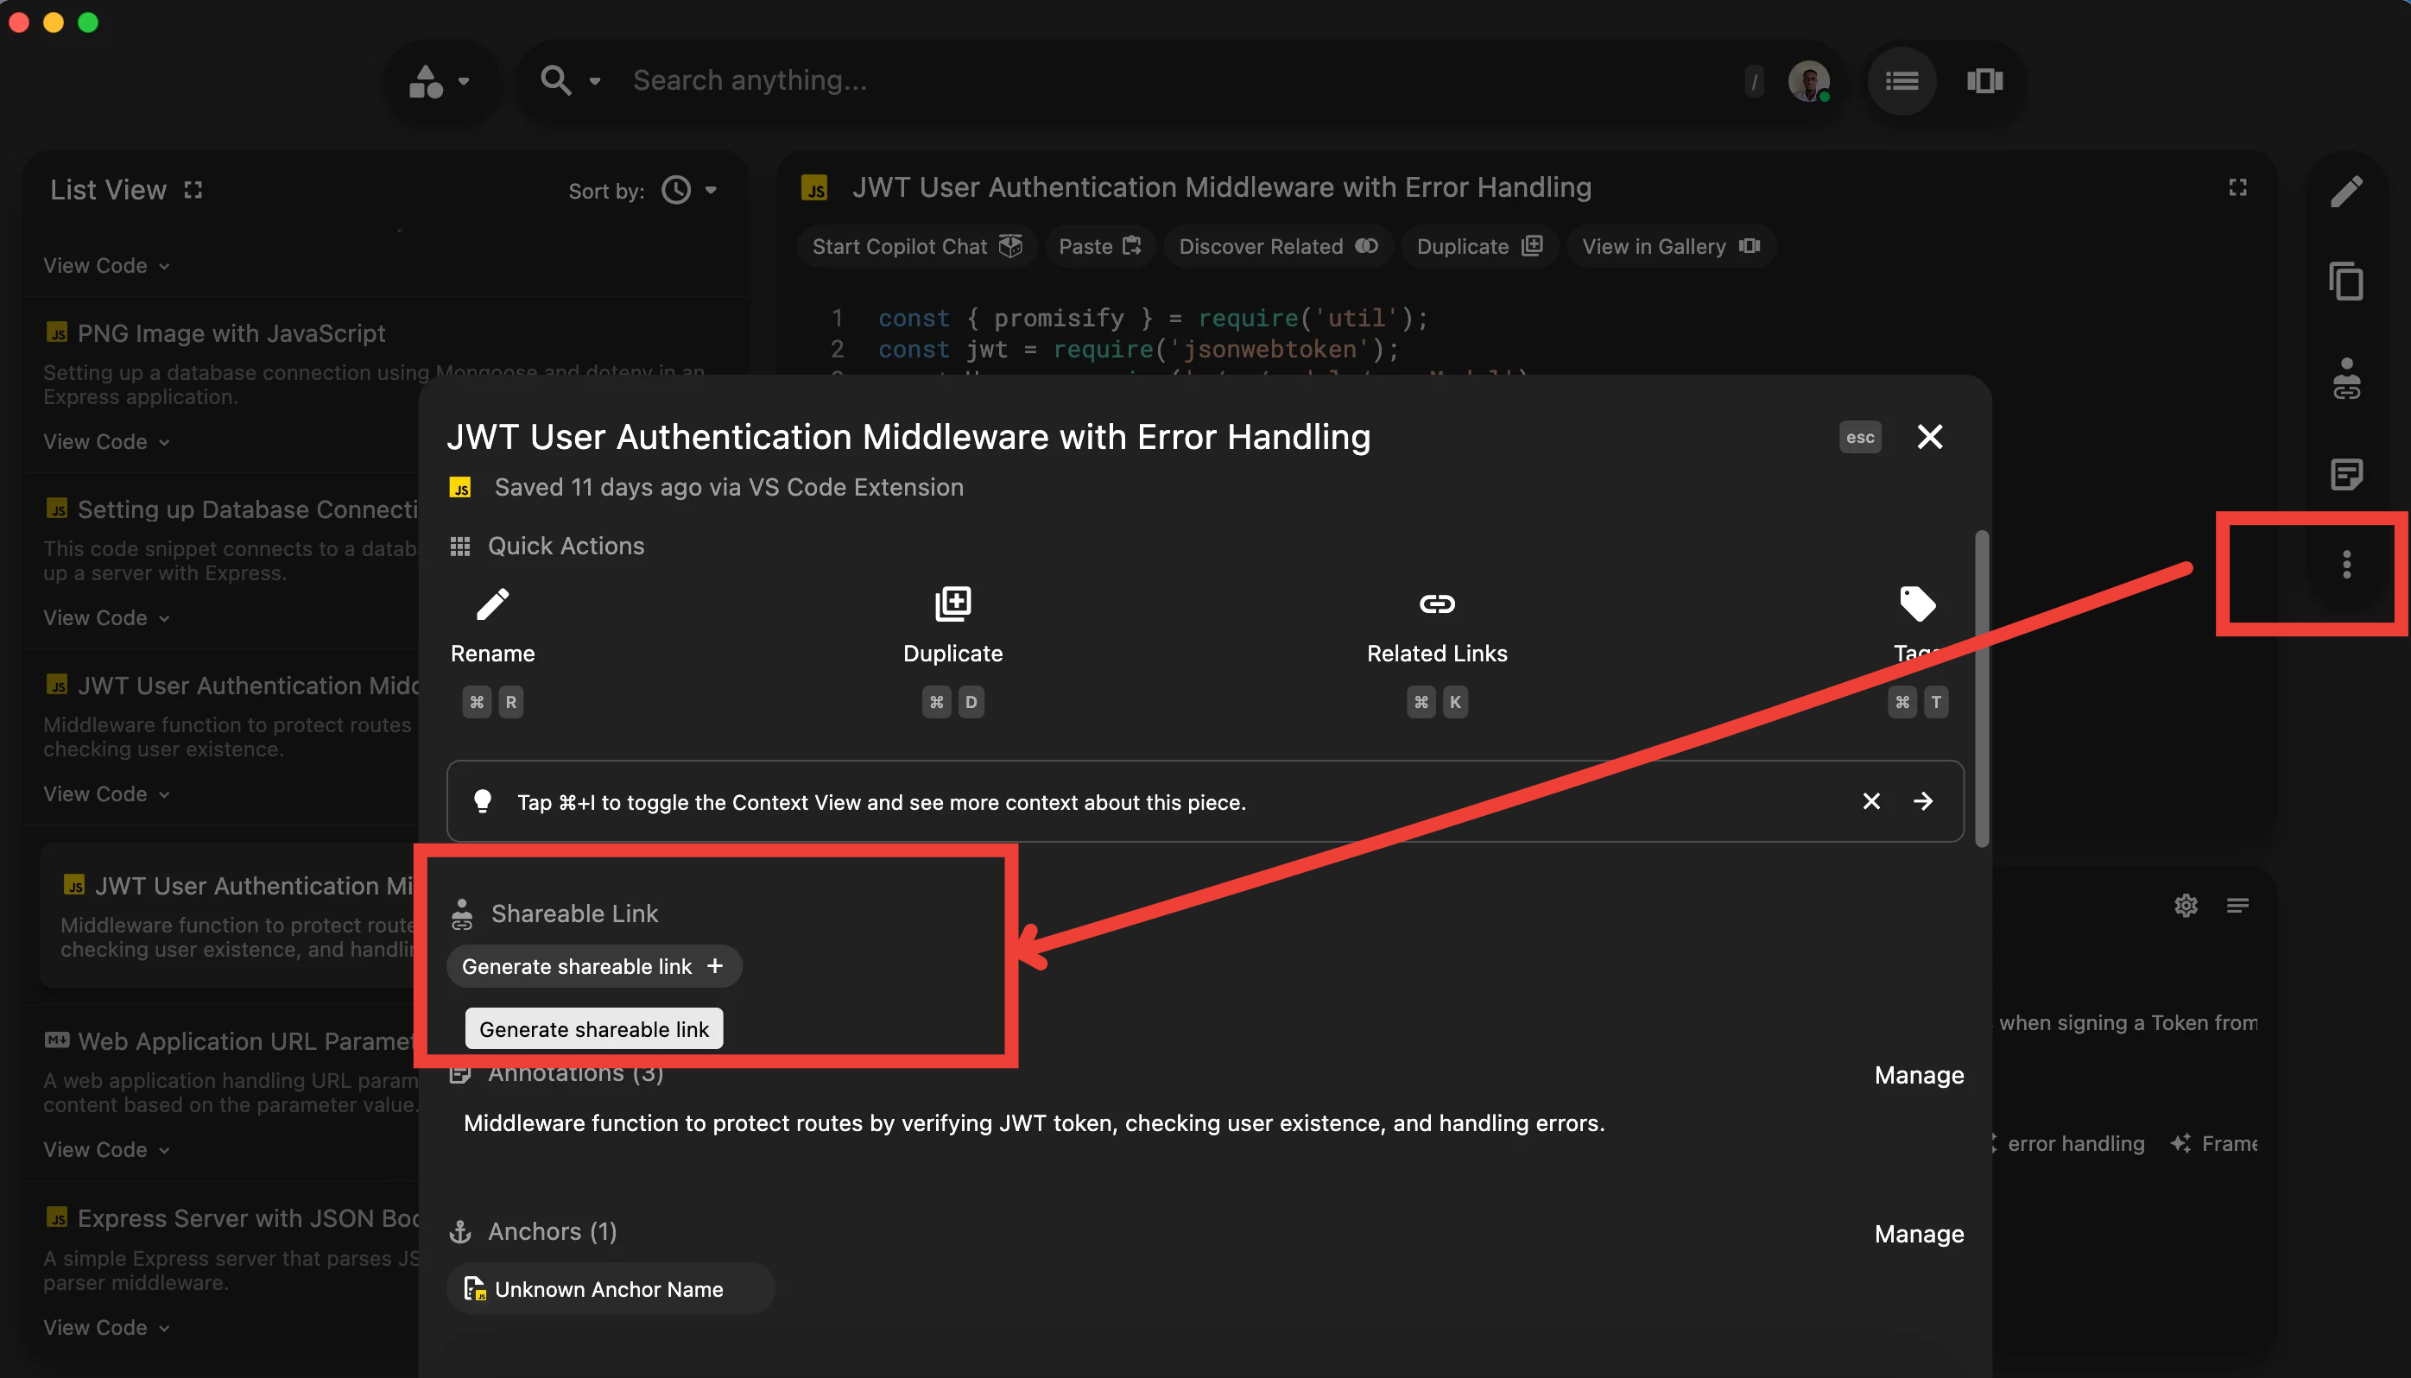Click the Tags quick action icon
The width and height of the screenshot is (2411, 1378).
(x=1917, y=604)
